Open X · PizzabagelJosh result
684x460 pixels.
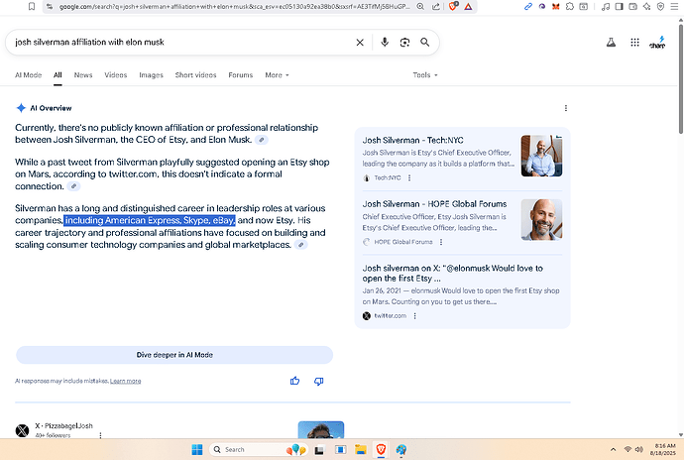point(63,426)
